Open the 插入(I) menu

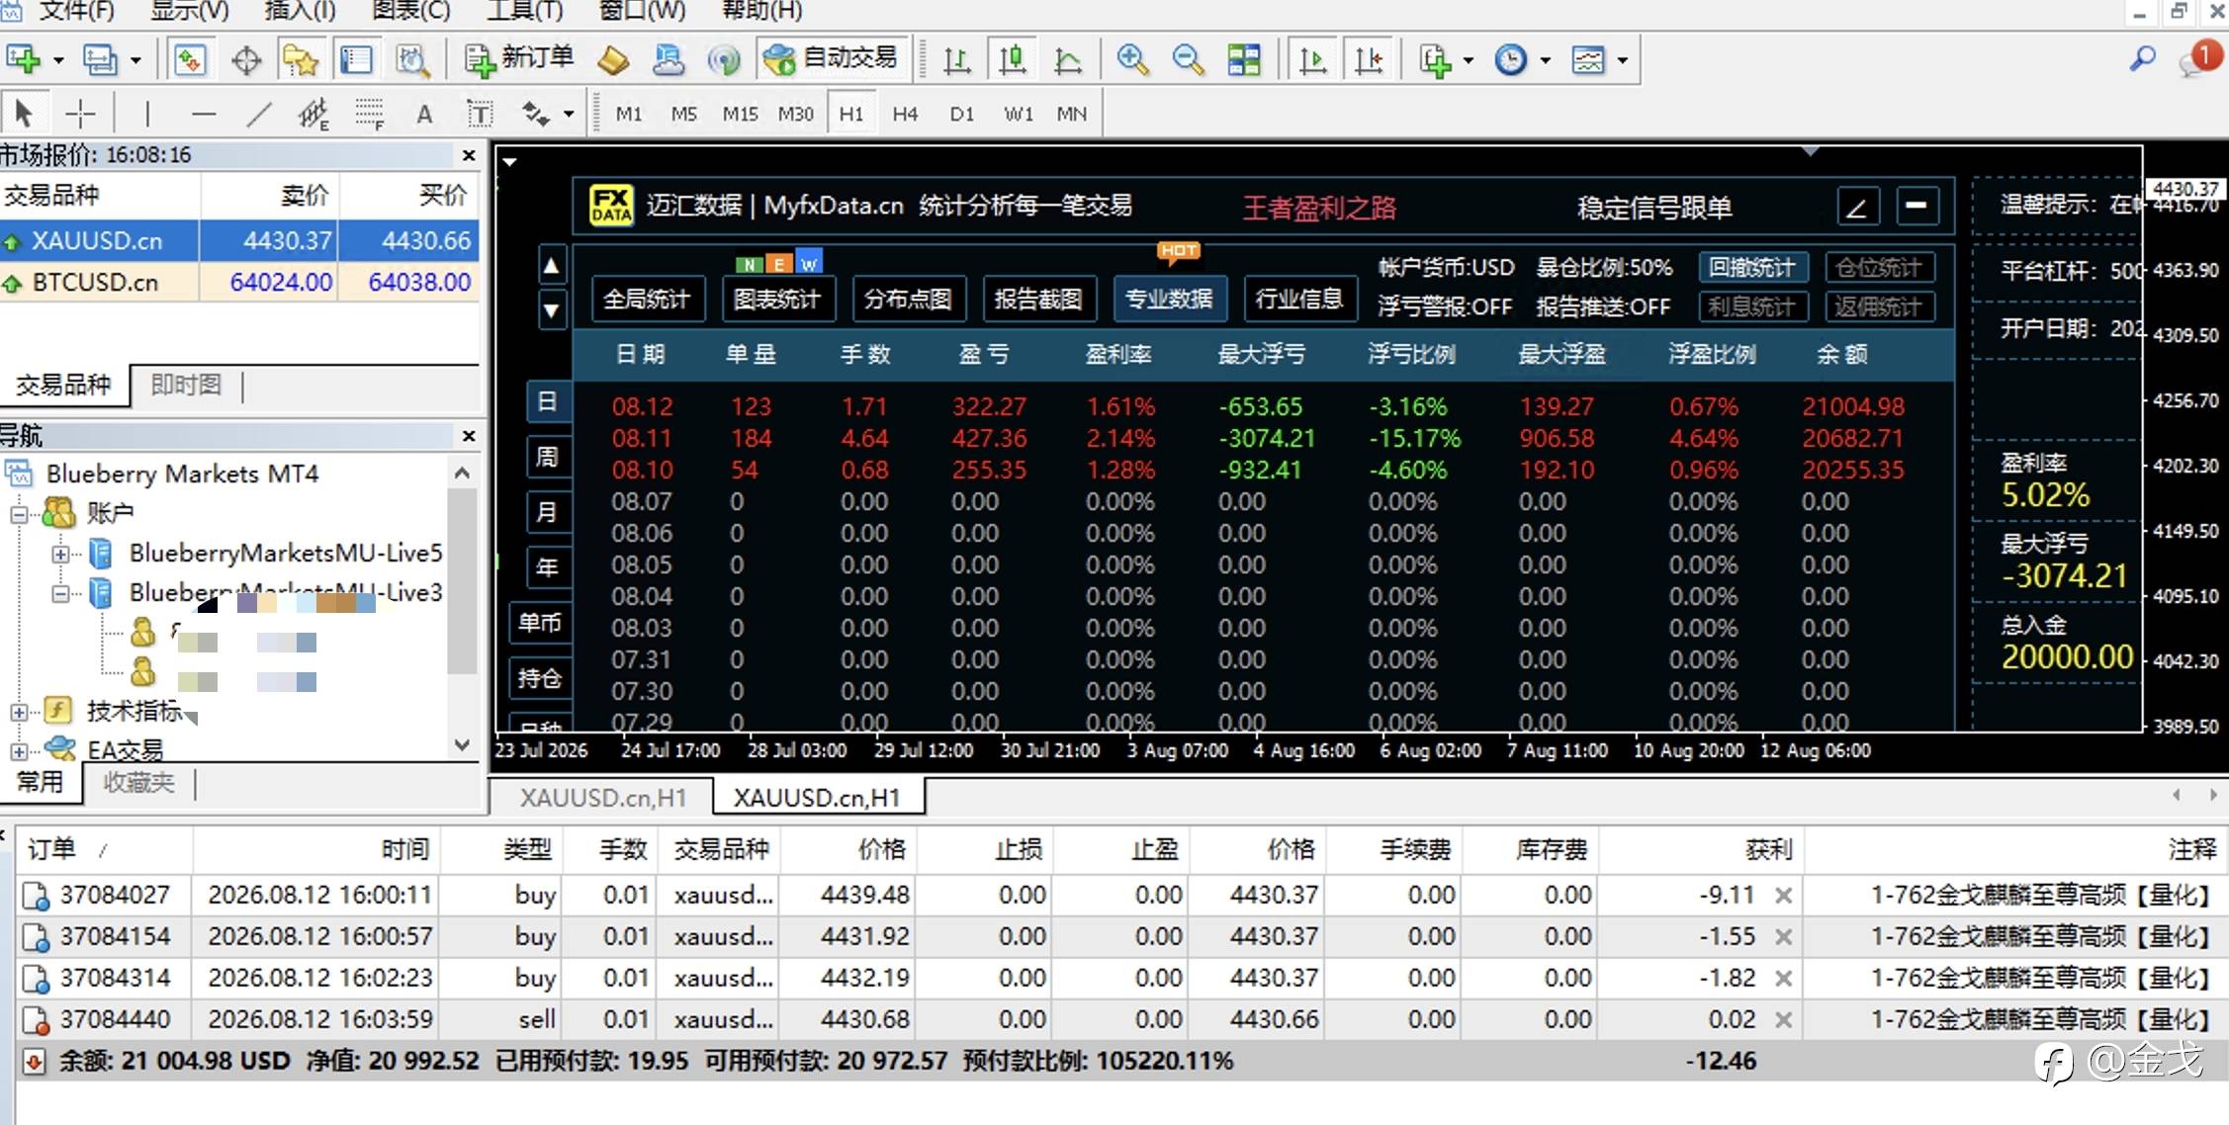[301, 11]
